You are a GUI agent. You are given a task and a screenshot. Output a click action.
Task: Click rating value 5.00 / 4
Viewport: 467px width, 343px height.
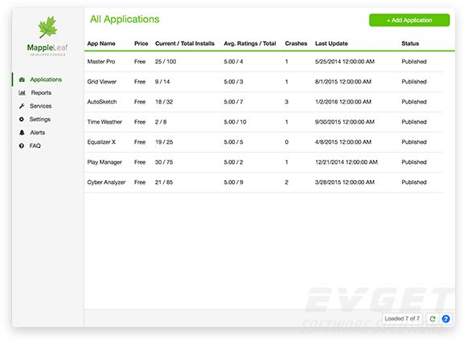coord(233,62)
